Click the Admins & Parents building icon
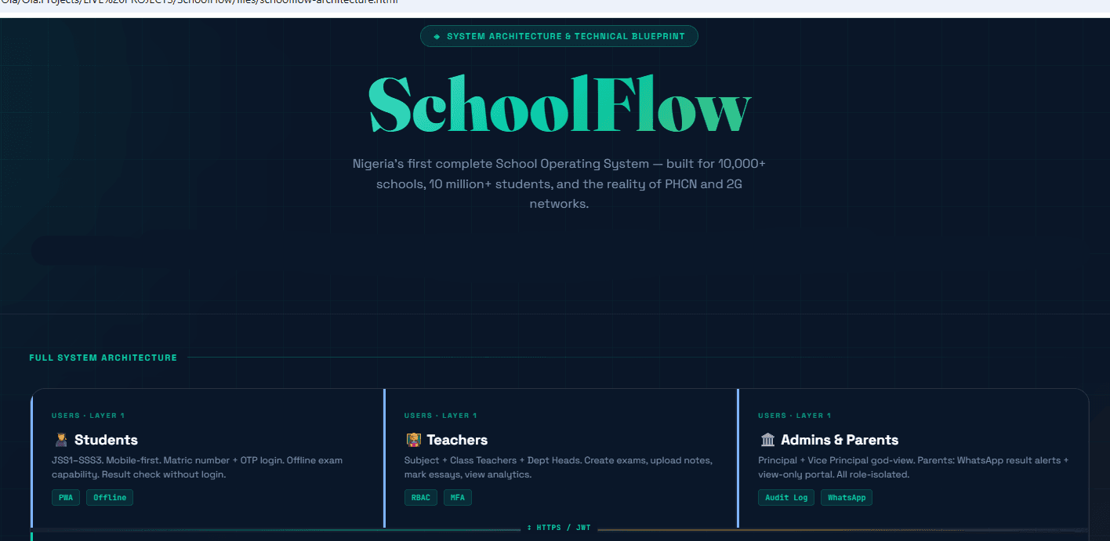1110x541 pixels. pyautogui.click(x=767, y=440)
